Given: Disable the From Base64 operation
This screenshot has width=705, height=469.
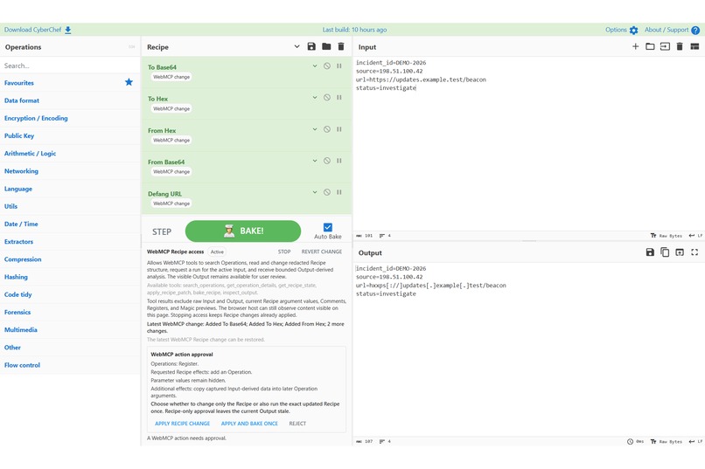Looking at the screenshot, I should [x=327, y=161].
